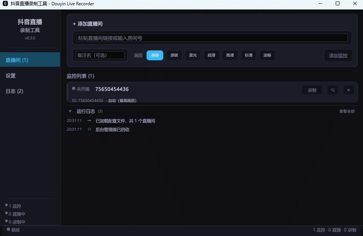Viewport: 363px width, 236px height.
Task: Click the 自动（最高画质）quality text in room row
Action: point(122,100)
